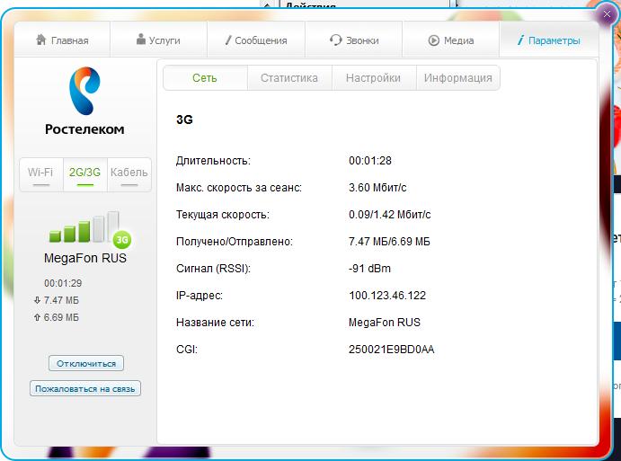The image size is (621, 461).
Task: Select the Параметры settings tab
Action: coord(549,40)
